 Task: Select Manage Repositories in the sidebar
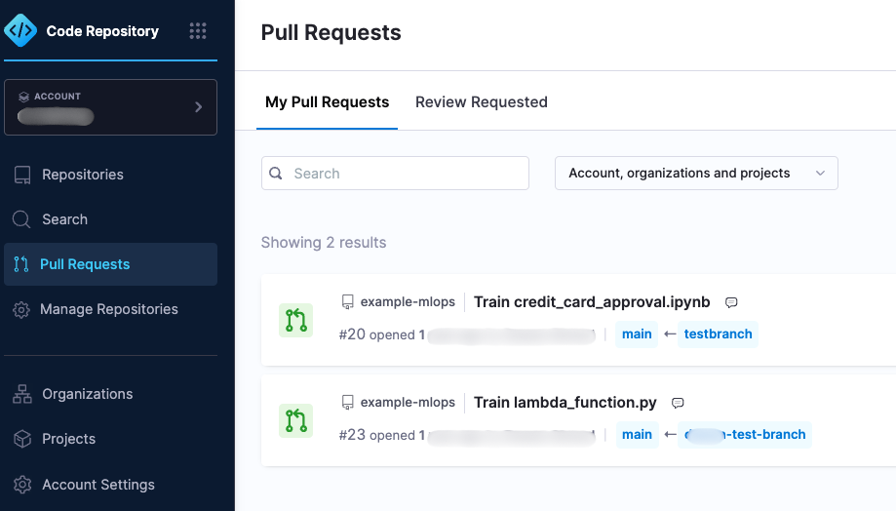tap(110, 309)
